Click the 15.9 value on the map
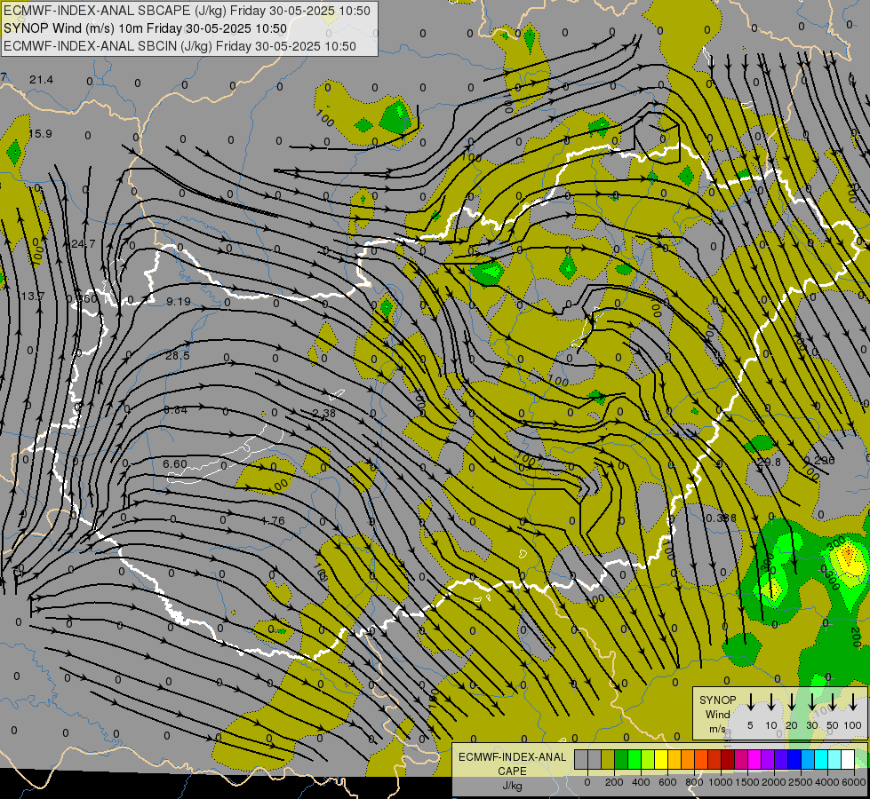The width and height of the screenshot is (870, 799). click(40, 134)
